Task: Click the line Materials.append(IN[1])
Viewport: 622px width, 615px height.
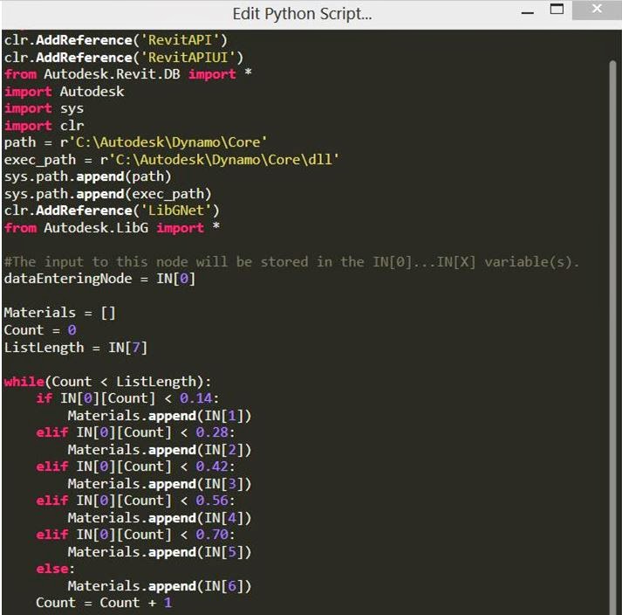Action: click(159, 416)
